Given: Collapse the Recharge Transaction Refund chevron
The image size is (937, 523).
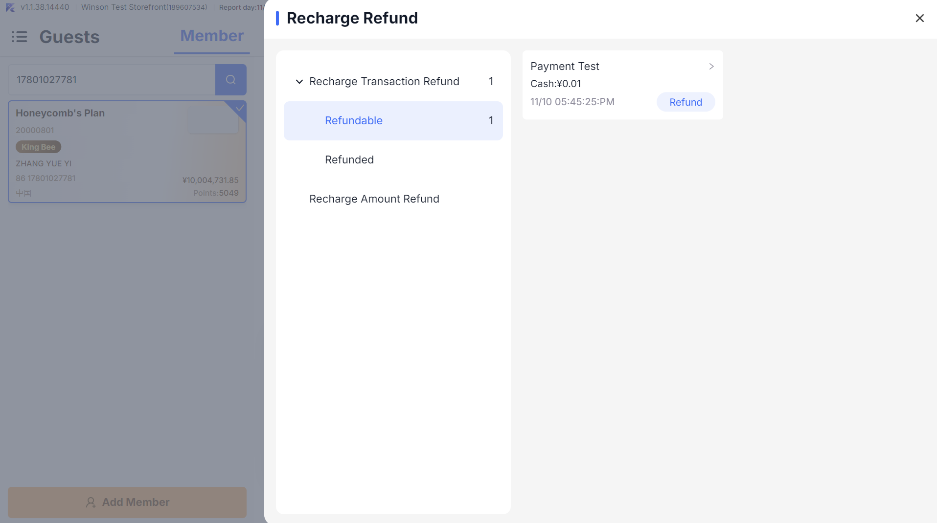Looking at the screenshot, I should [299, 82].
